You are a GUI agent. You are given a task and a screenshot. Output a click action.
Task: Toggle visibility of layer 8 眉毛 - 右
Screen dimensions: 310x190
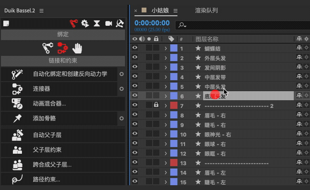[x=135, y=114]
